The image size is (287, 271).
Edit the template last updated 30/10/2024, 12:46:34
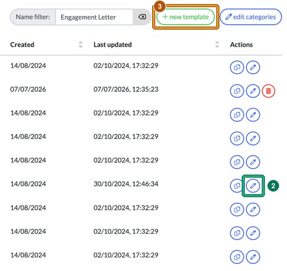[x=253, y=186]
